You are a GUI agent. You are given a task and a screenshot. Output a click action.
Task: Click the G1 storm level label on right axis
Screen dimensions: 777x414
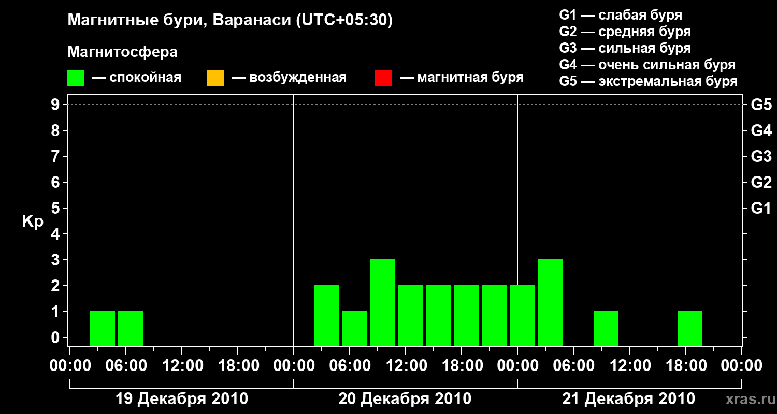(761, 208)
